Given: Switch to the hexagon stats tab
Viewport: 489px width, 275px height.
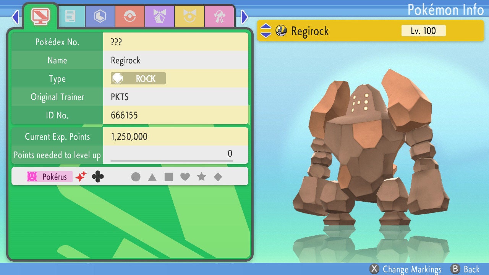Looking at the screenshot, I should point(100,16).
